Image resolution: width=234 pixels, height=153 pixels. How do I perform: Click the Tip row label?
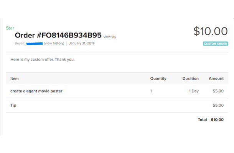click(13, 105)
